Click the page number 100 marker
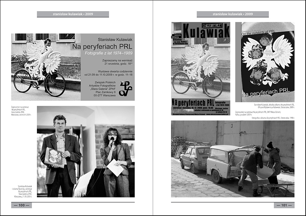The width and height of the screenshot is (306, 216). [22, 205]
